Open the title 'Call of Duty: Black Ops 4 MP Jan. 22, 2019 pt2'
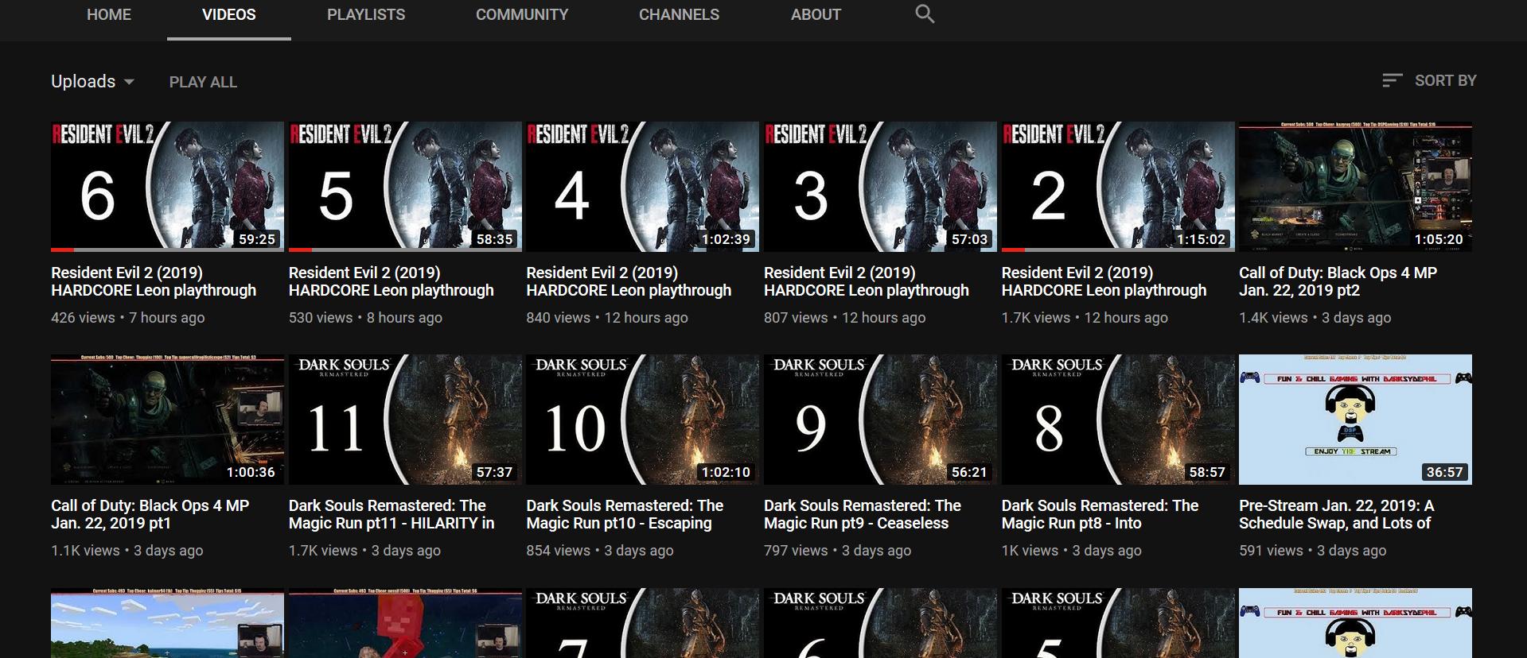Screen dimensions: 1527x658 point(1338,281)
